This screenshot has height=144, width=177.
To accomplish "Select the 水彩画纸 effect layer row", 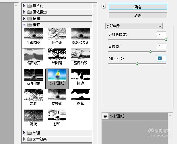I will tap(135, 116).
